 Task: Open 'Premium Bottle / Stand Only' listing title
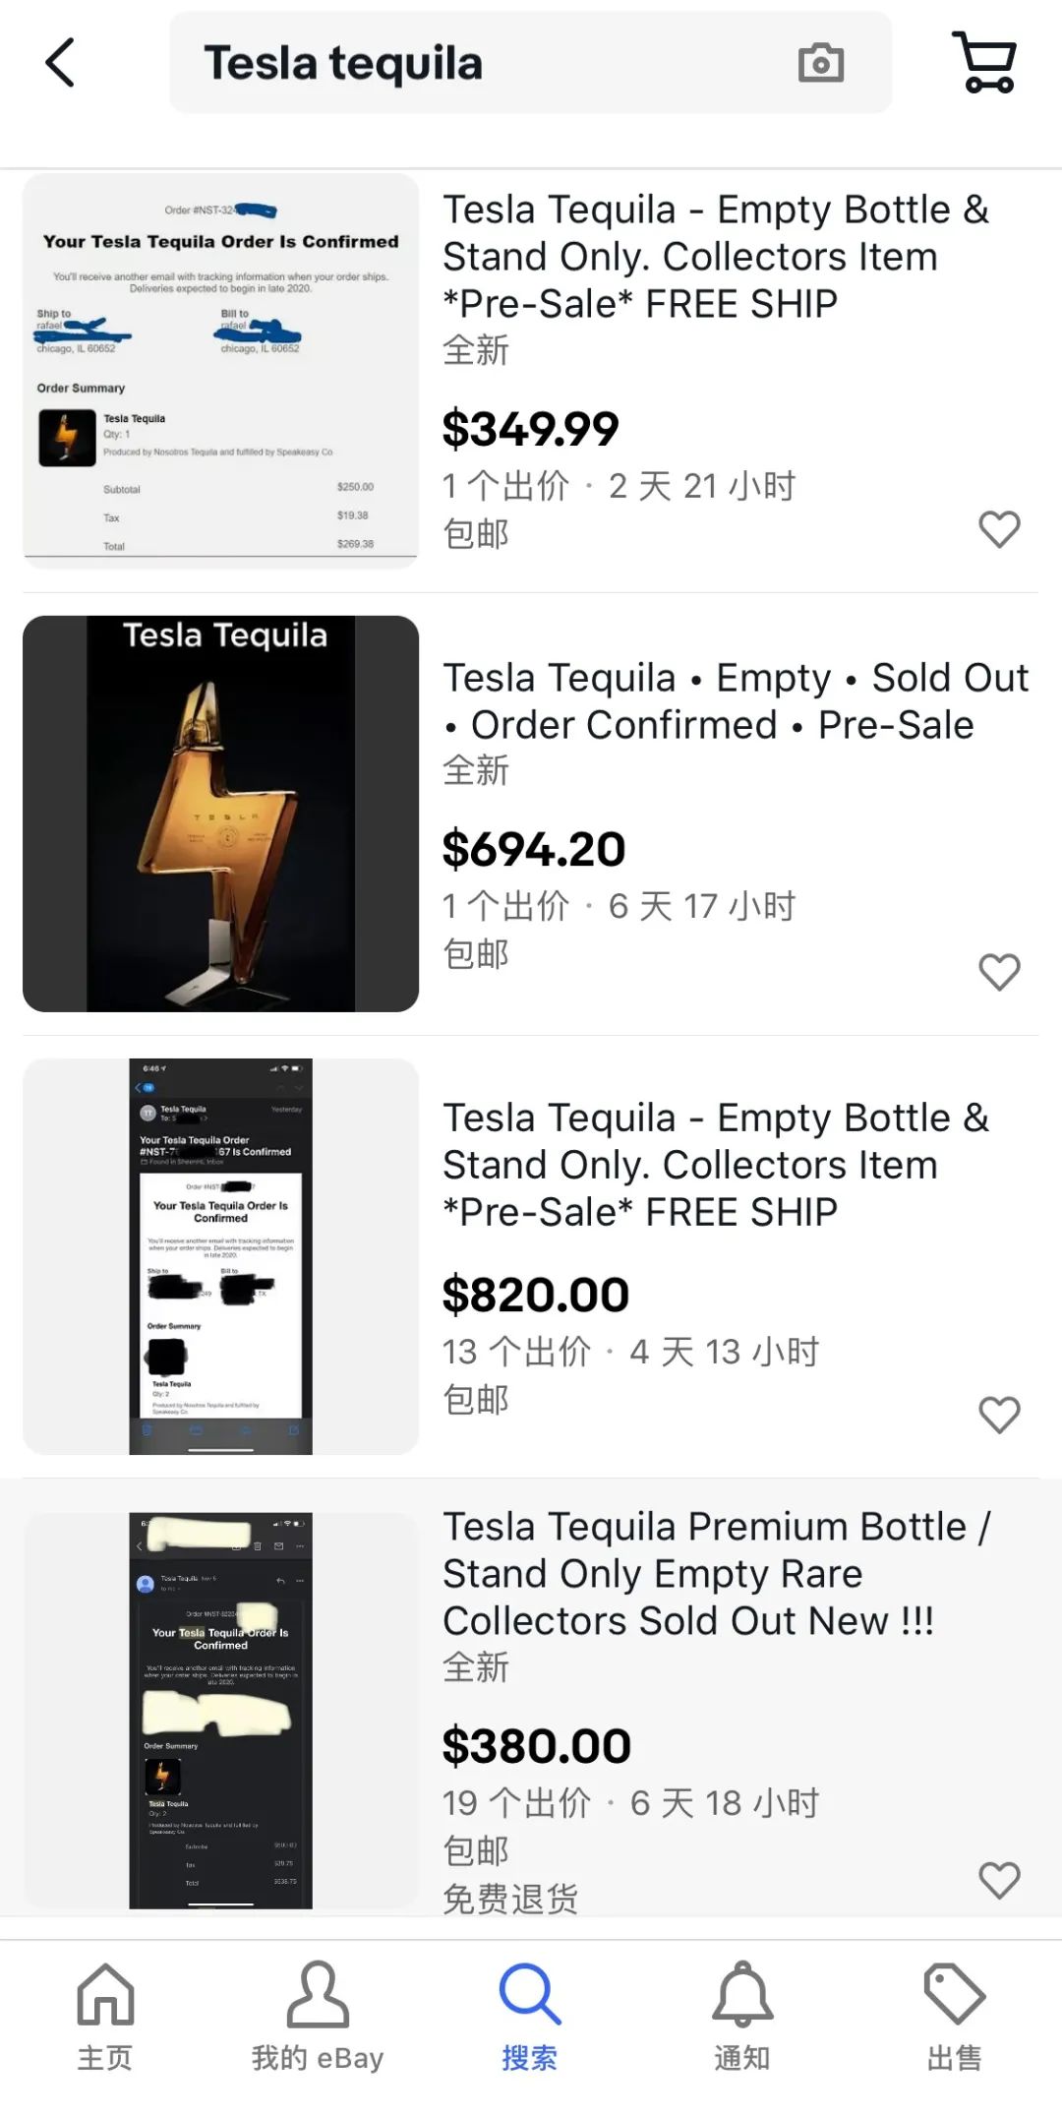[718, 1573]
